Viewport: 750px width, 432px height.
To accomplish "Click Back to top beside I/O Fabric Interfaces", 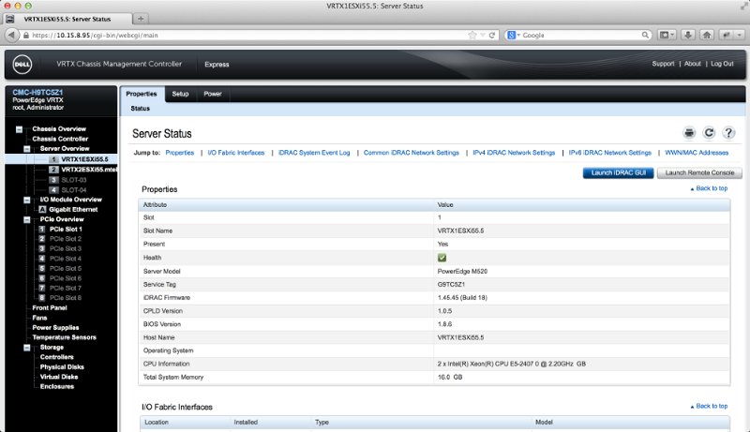I will 709,406.
